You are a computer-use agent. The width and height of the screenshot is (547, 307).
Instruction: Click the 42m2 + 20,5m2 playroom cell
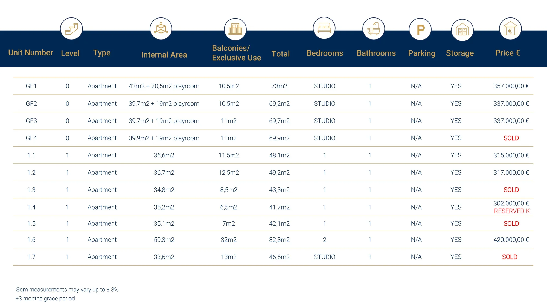click(164, 86)
